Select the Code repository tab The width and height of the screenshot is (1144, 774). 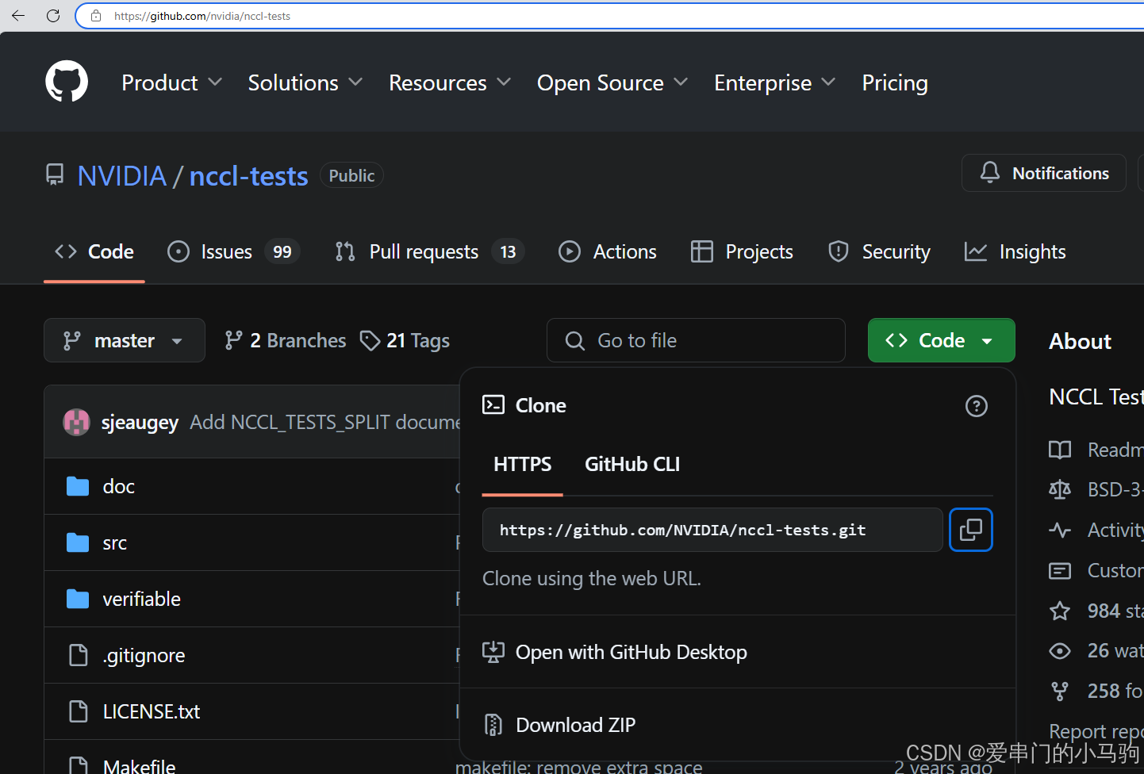coord(94,251)
